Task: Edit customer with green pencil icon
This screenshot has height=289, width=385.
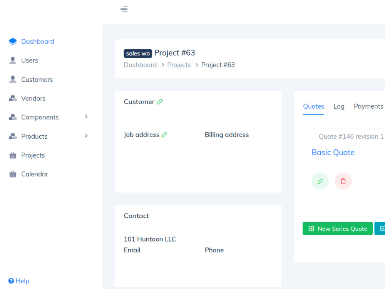Action: pyautogui.click(x=160, y=101)
